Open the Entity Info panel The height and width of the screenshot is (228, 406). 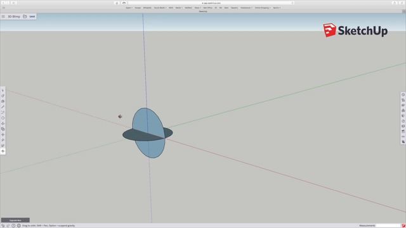click(x=403, y=95)
